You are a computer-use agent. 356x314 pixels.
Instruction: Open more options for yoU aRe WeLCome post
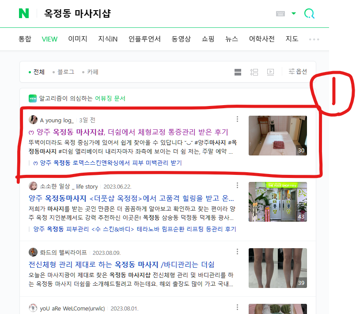(x=237, y=307)
